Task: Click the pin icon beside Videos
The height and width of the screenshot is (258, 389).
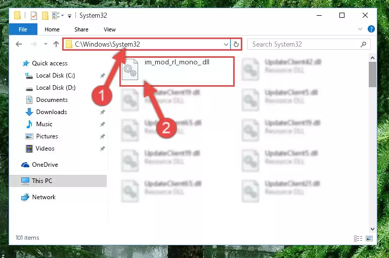Action: click(103, 149)
